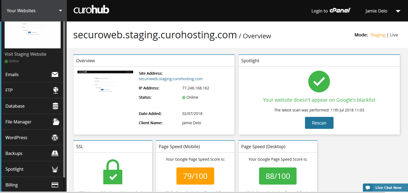Click the SSL panel heading

[x=80, y=147]
